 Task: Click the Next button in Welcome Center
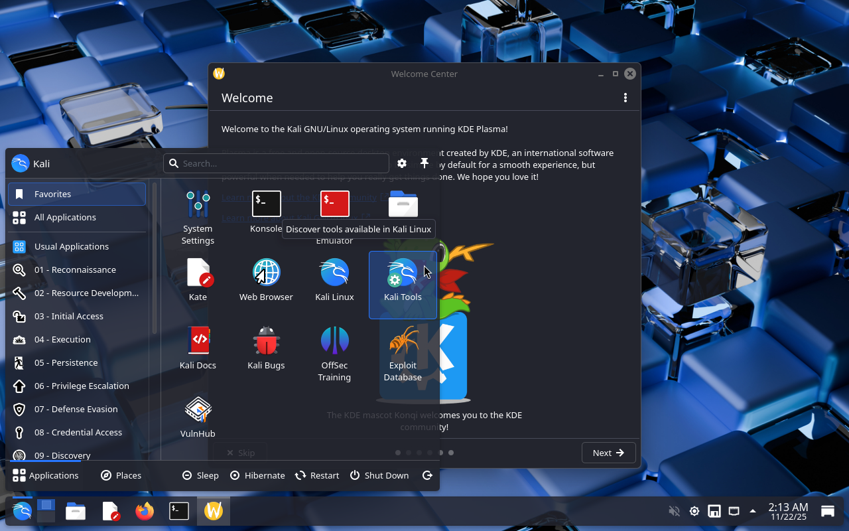(x=608, y=453)
